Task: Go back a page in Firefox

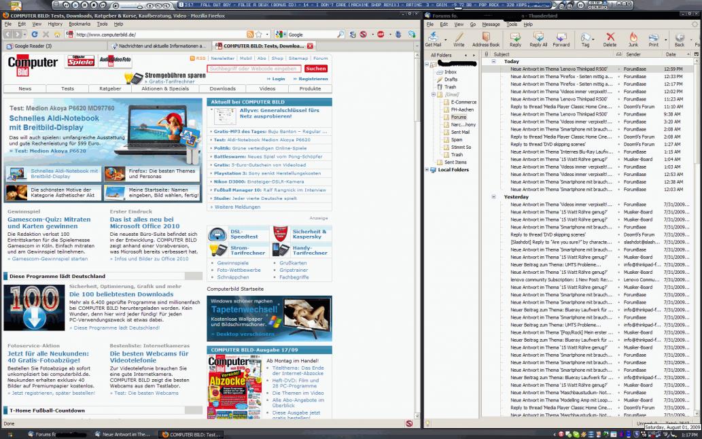Action: [7, 35]
